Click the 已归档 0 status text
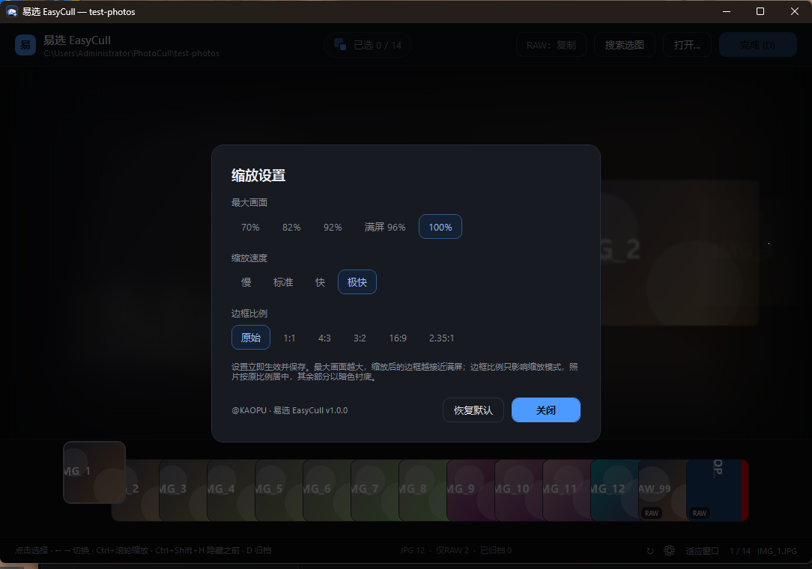This screenshot has width=812, height=569. [496, 550]
